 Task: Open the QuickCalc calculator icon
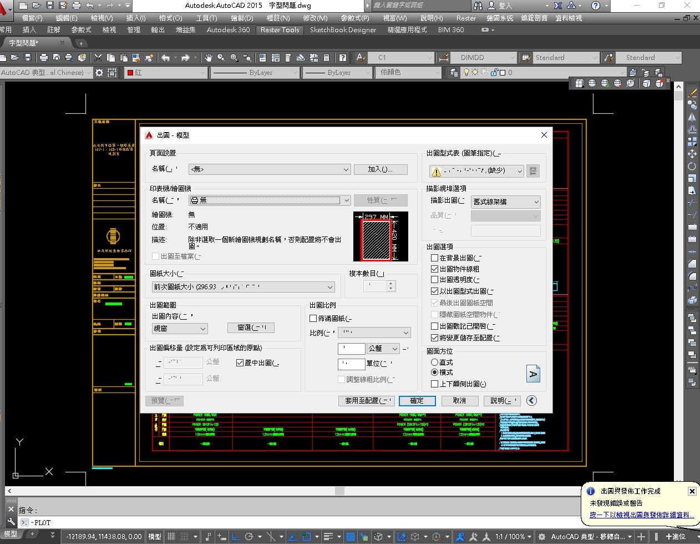click(326, 57)
